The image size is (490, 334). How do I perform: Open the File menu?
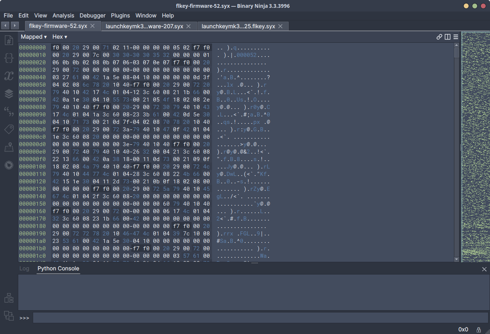tap(8, 16)
